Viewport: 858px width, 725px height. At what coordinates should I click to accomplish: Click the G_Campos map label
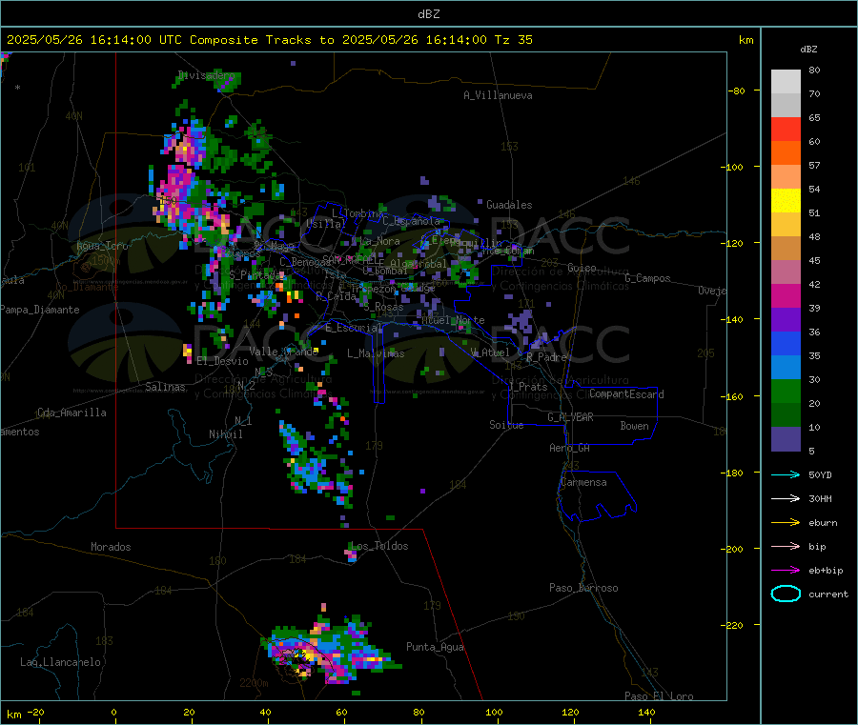648,278
